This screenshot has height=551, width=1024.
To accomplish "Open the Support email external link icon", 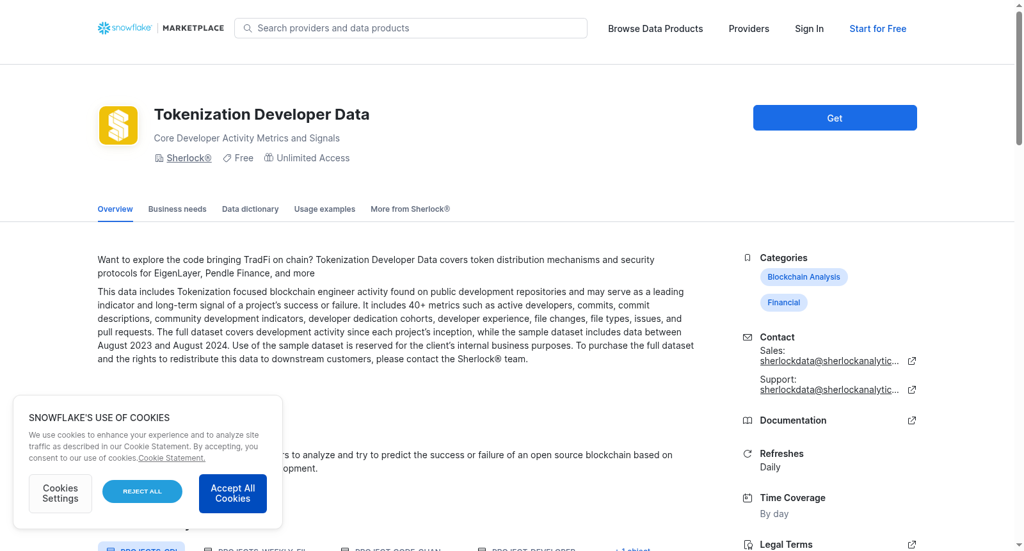I will tap(912, 390).
